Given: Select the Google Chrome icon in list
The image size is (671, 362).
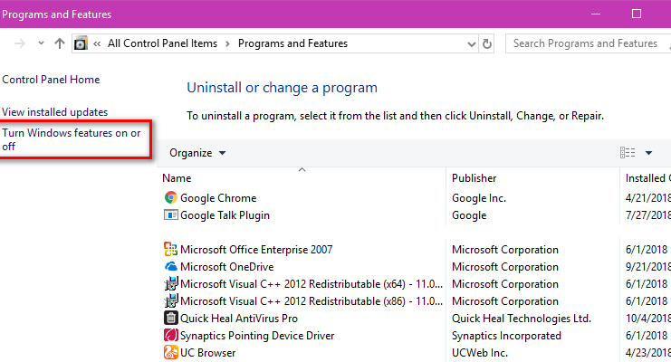Looking at the screenshot, I should 171,197.
